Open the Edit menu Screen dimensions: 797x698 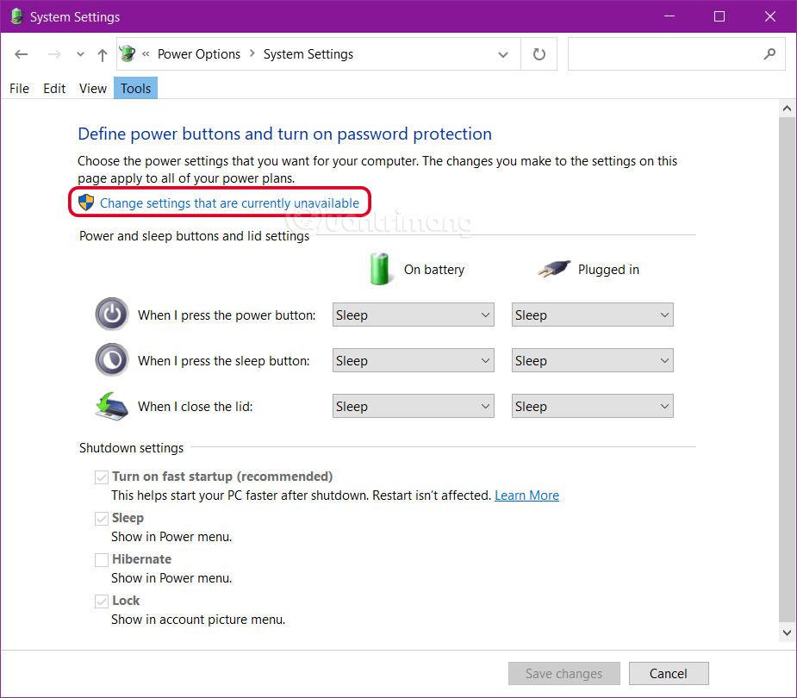pyautogui.click(x=54, y=89)
